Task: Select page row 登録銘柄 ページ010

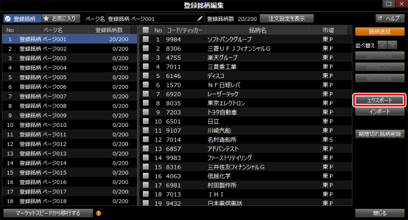Action: pos(69,125)
